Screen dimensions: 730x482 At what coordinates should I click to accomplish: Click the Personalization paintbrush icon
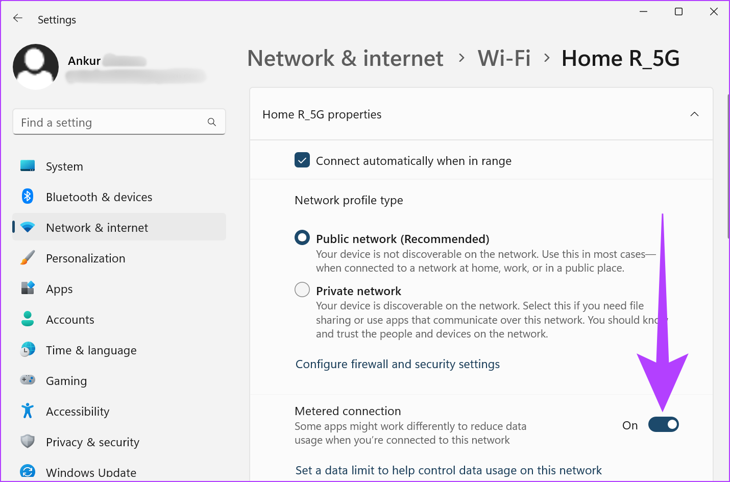pyautogui.click(x=28, y=258)
